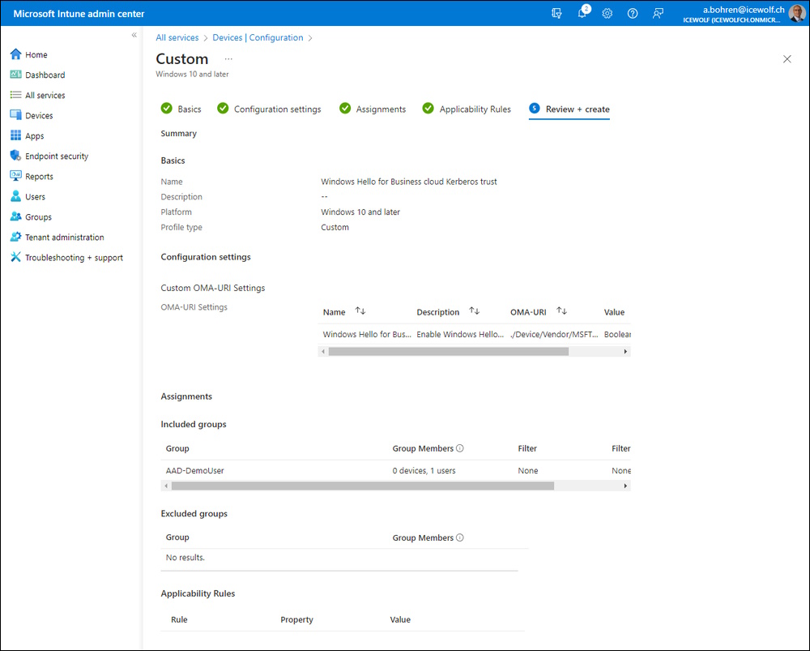Image resolution: width=810 pixels, height=651 pixels.
Task: Show info for Included groups Group Members
Action: point(460,448)
